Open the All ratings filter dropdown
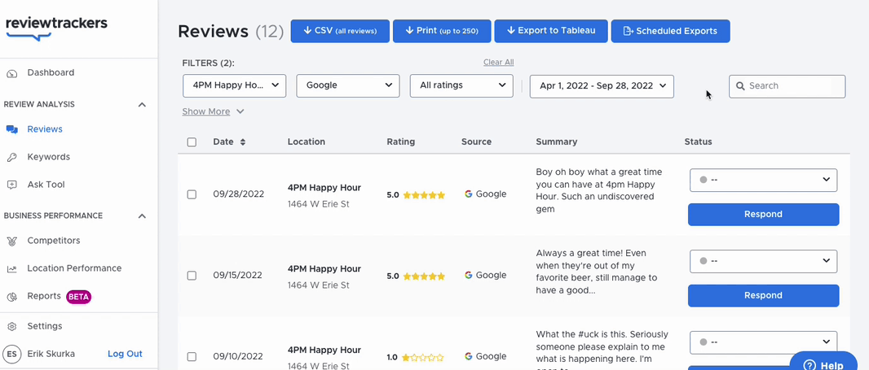 click(x=461, y=85)
